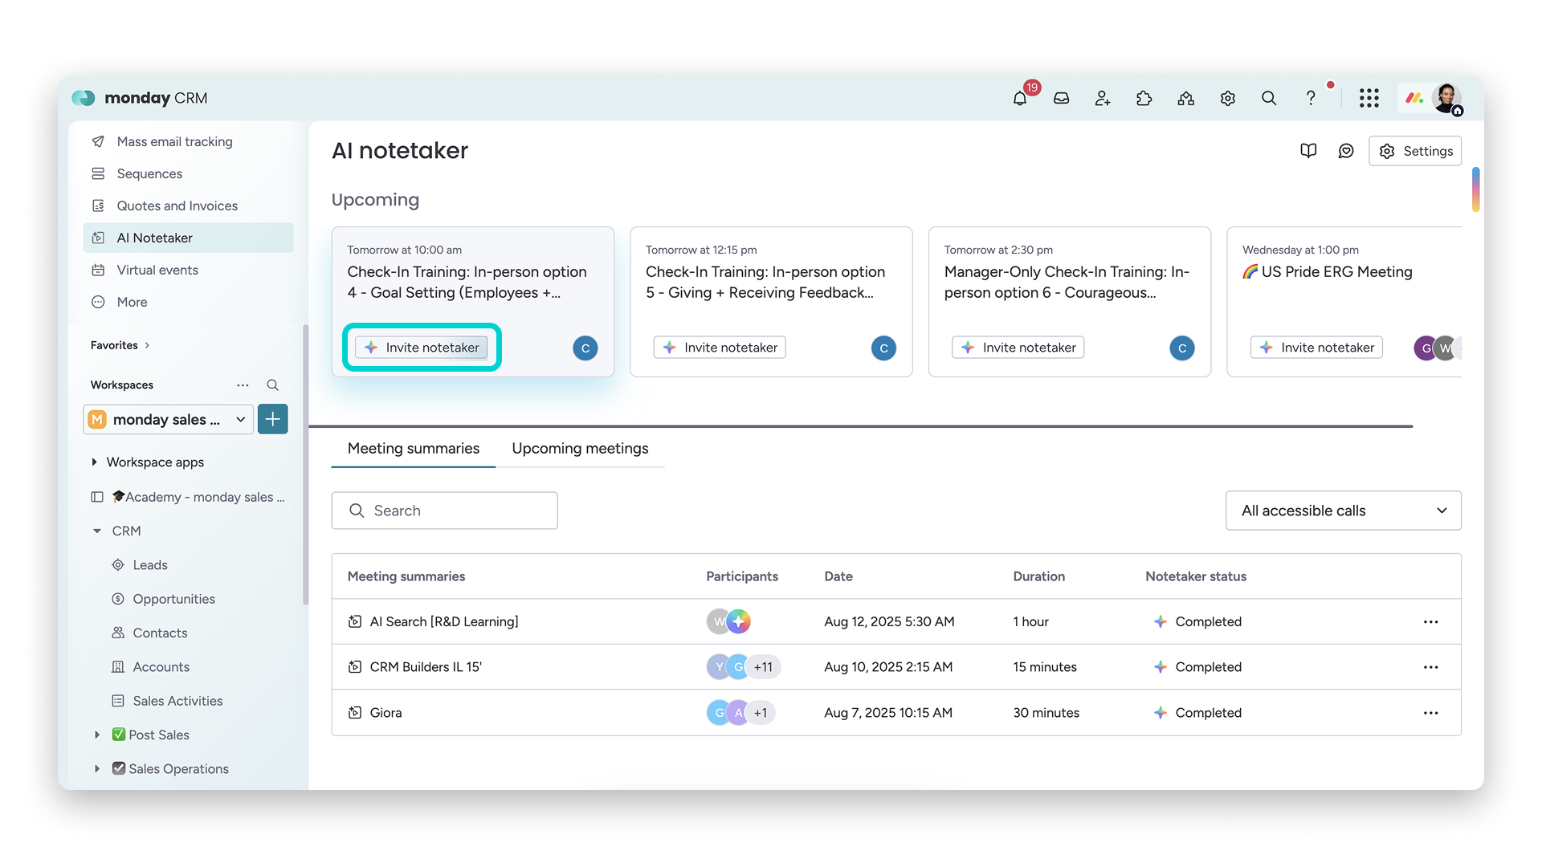Open AI Search [R&D Learning] summary

click(x=444, y=622)
